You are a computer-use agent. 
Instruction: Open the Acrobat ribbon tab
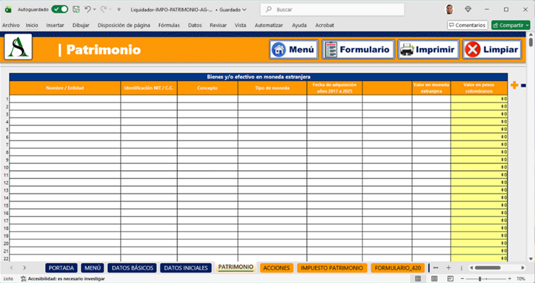[x=325, y=25]
